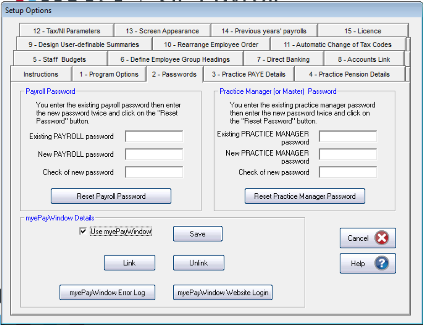
Task: Focus the Existing PAYROLL password field
Action: [x=154, y=136]
